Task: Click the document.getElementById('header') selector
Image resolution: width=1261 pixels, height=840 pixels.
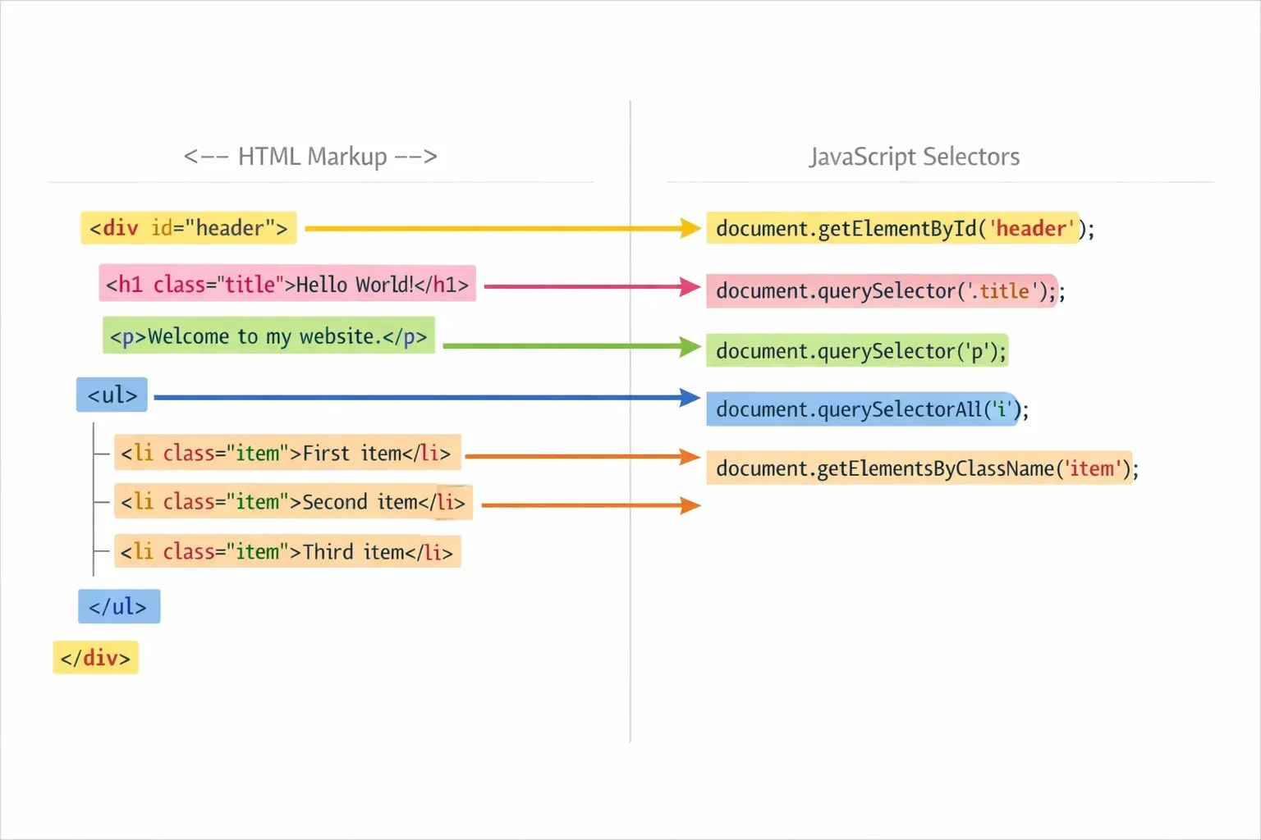Action: point(895,228)
